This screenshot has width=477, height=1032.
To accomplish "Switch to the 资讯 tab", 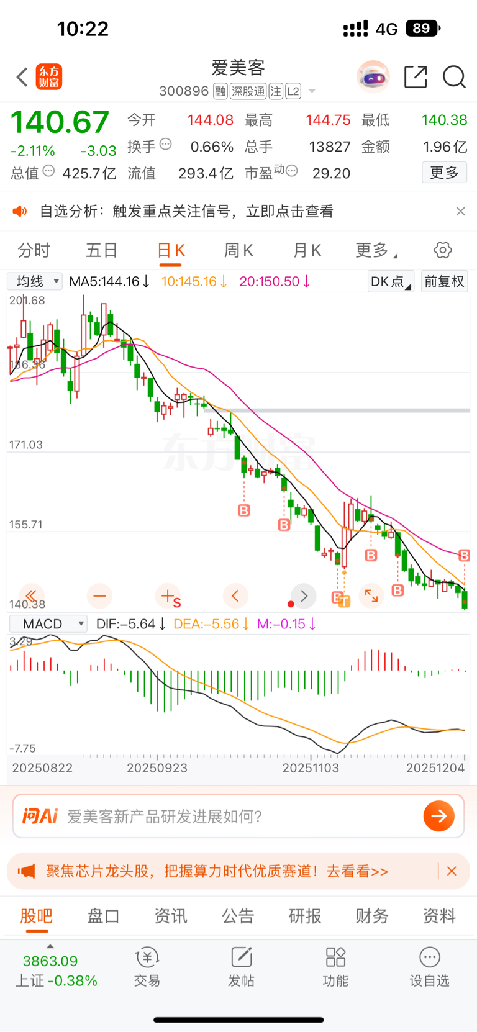I will (x=171, y=916).
